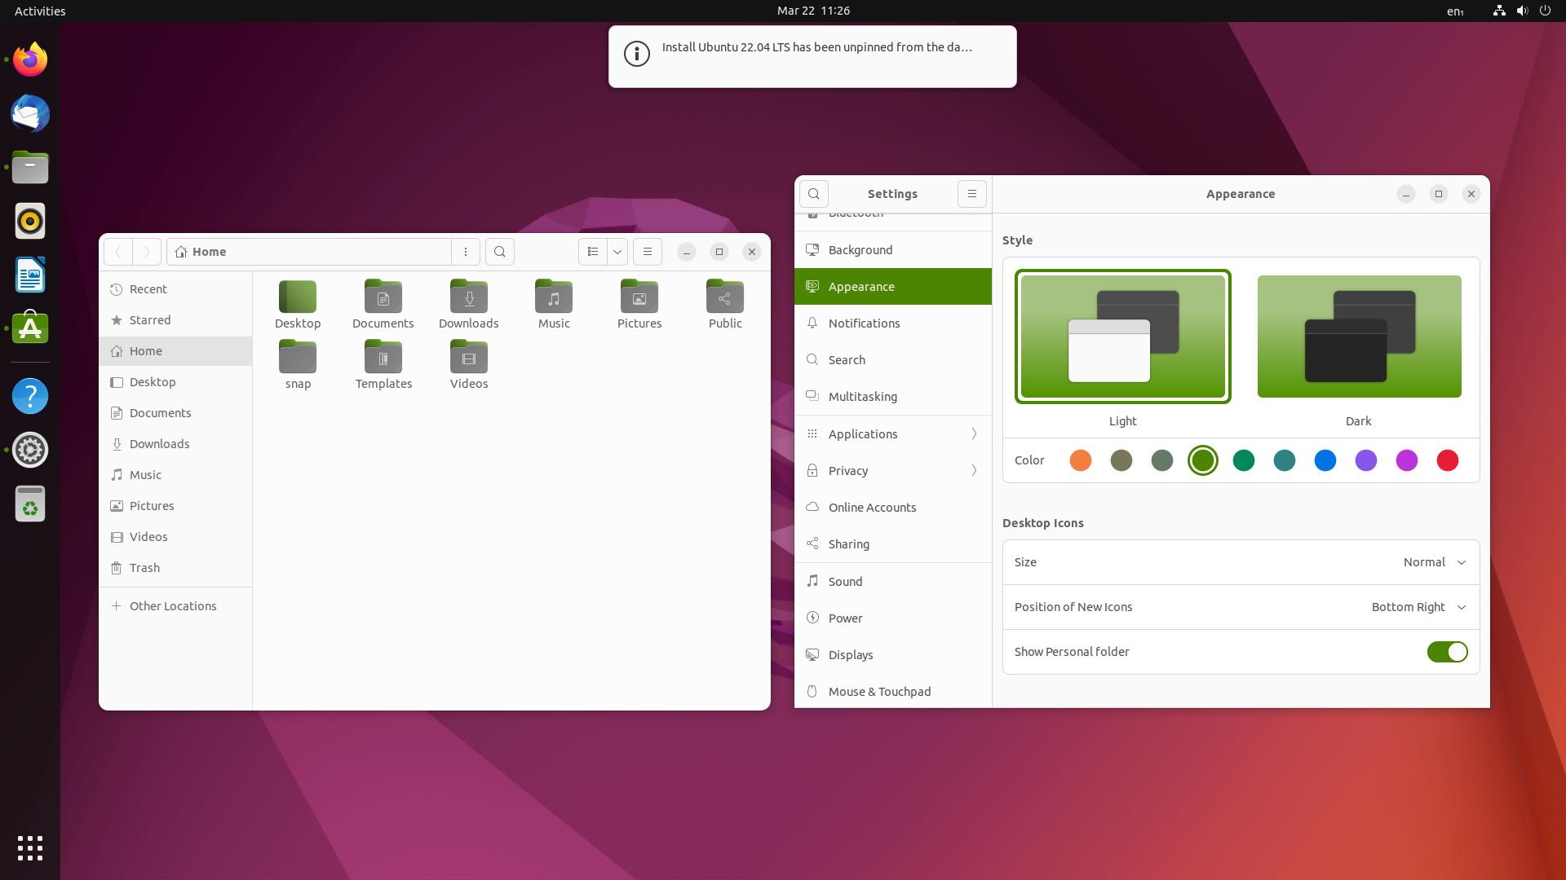Open the Videos folder thumbnail

click(468, 357)
